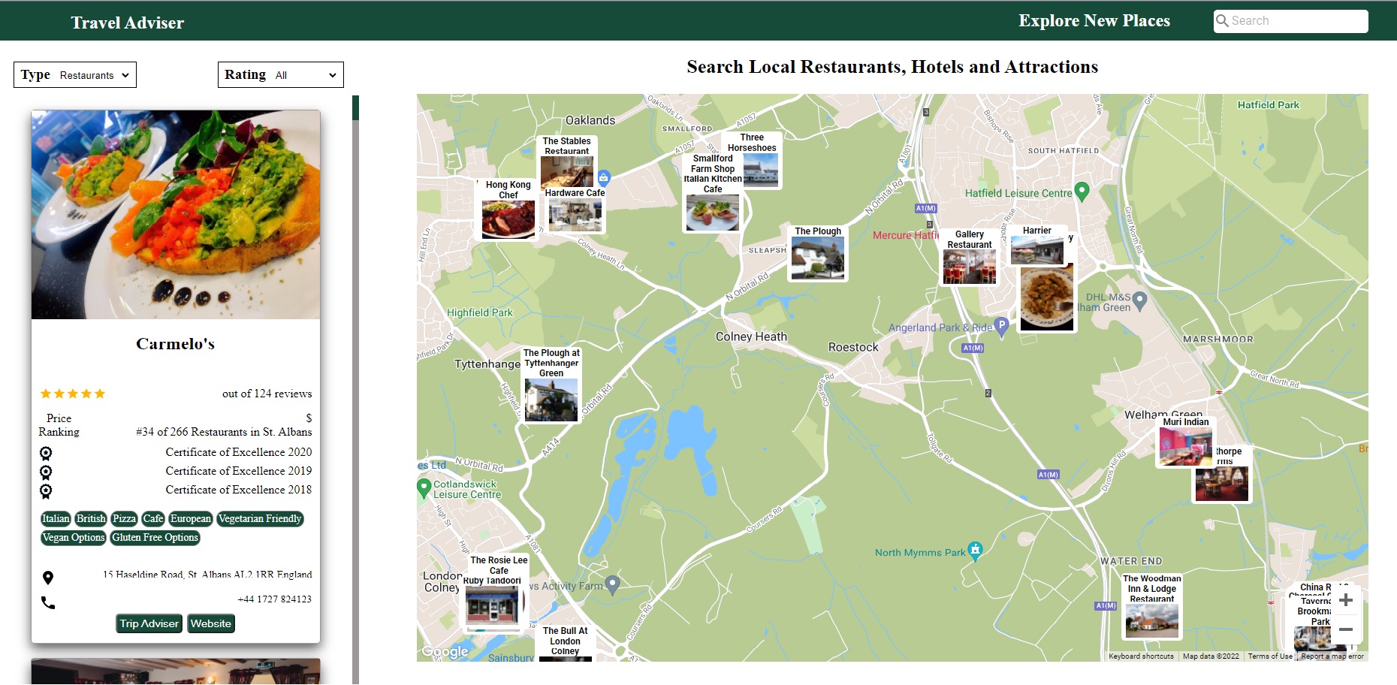Screen dimensions: 1397x685
Task: Click the Angerland Park & Ride parking icon
Action: tap(1001, 326)
